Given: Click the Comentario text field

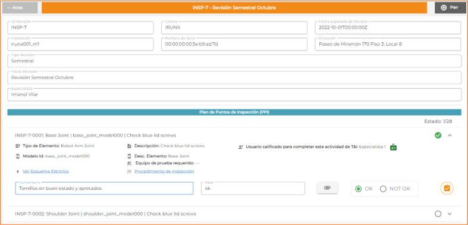Looking at the screenshot, I should point(104,188).
